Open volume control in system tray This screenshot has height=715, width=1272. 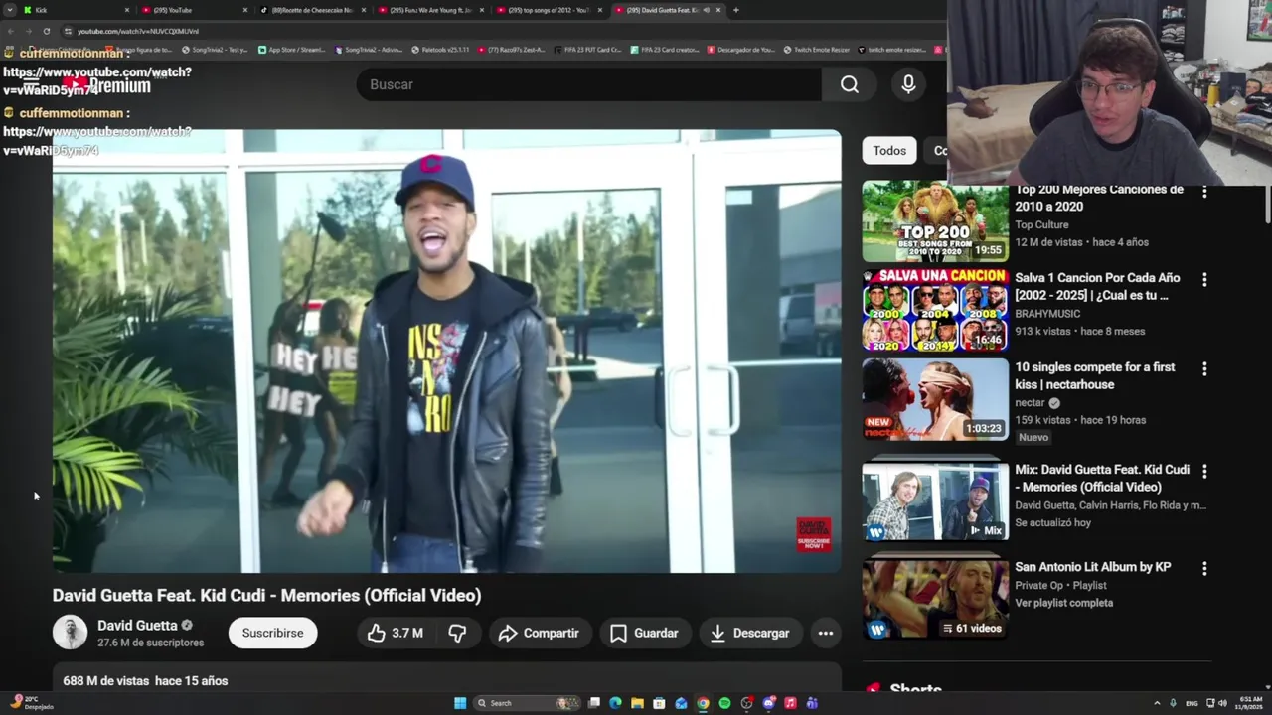(x=1222, y=703)
